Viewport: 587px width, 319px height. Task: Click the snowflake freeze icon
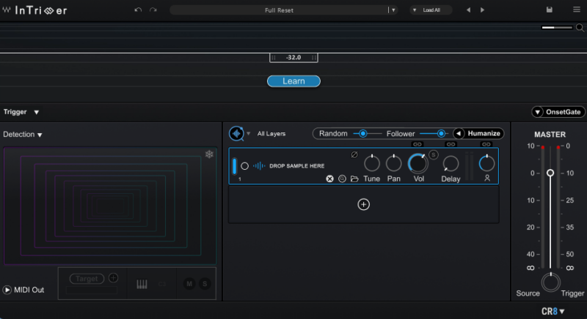(209, 154)
